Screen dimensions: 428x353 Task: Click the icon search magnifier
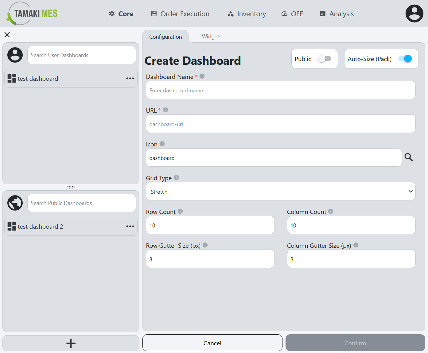point(409,157)
